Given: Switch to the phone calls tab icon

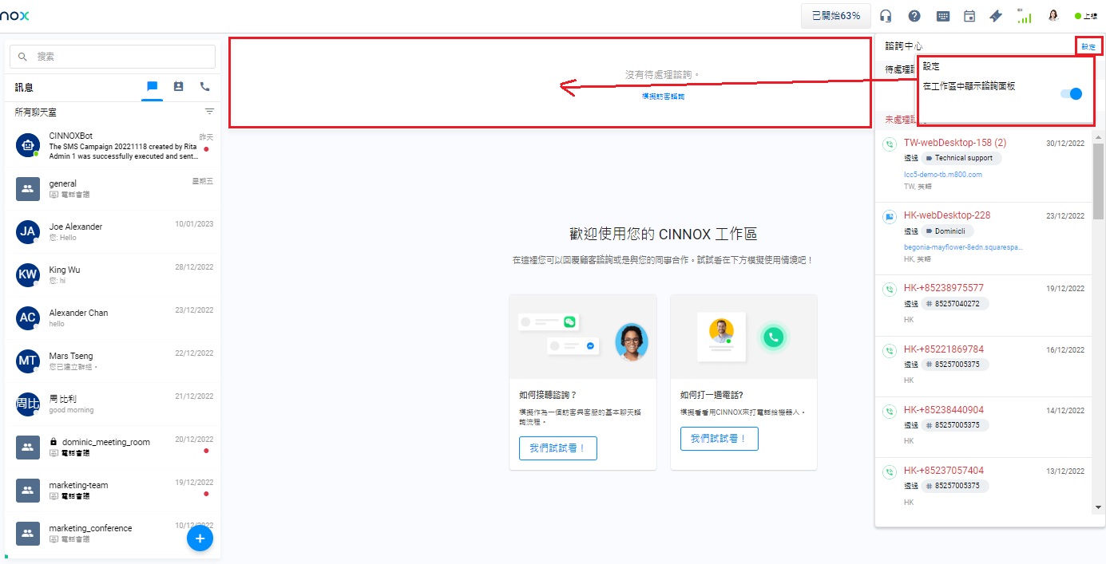Looking at the screenshot, I should [x=204, y=87].
